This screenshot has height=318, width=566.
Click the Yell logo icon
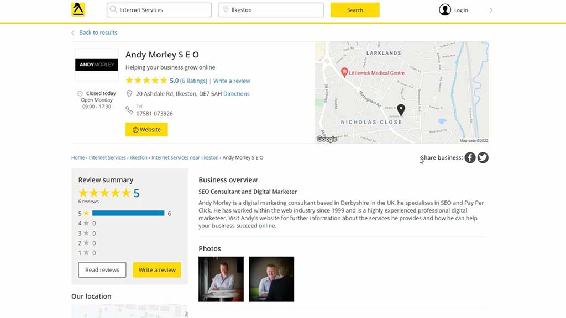point(78,10)
